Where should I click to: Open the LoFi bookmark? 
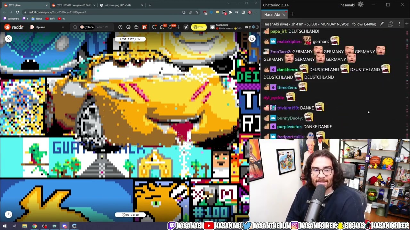50,19
